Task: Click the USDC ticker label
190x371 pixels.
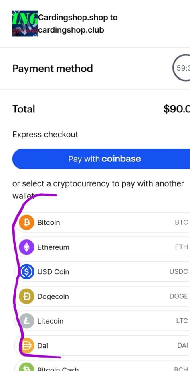Action: 179,271
